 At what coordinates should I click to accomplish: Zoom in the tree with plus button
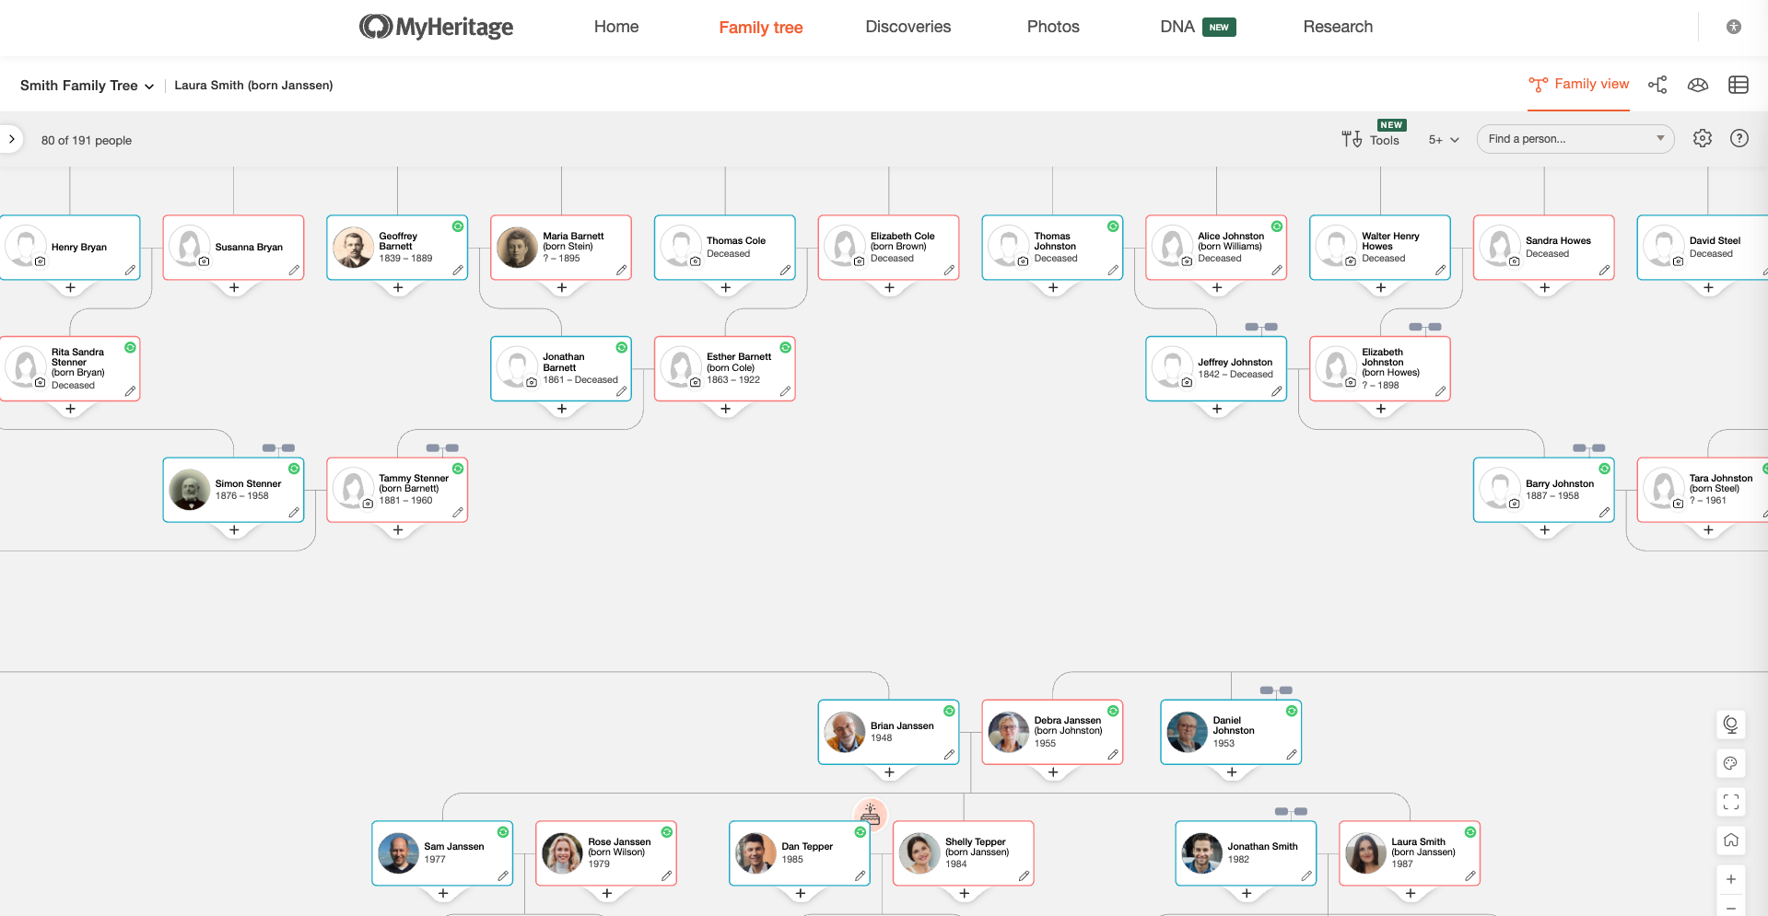tap(1731, 879)
